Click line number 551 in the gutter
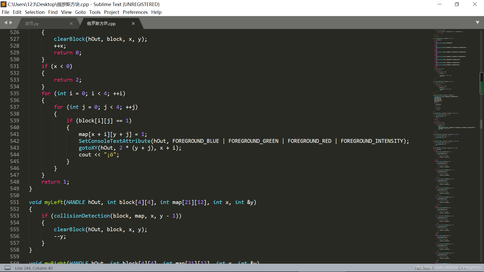Image resolution: width=484 pixels, height=272 pixels. [x=15, y=202]
